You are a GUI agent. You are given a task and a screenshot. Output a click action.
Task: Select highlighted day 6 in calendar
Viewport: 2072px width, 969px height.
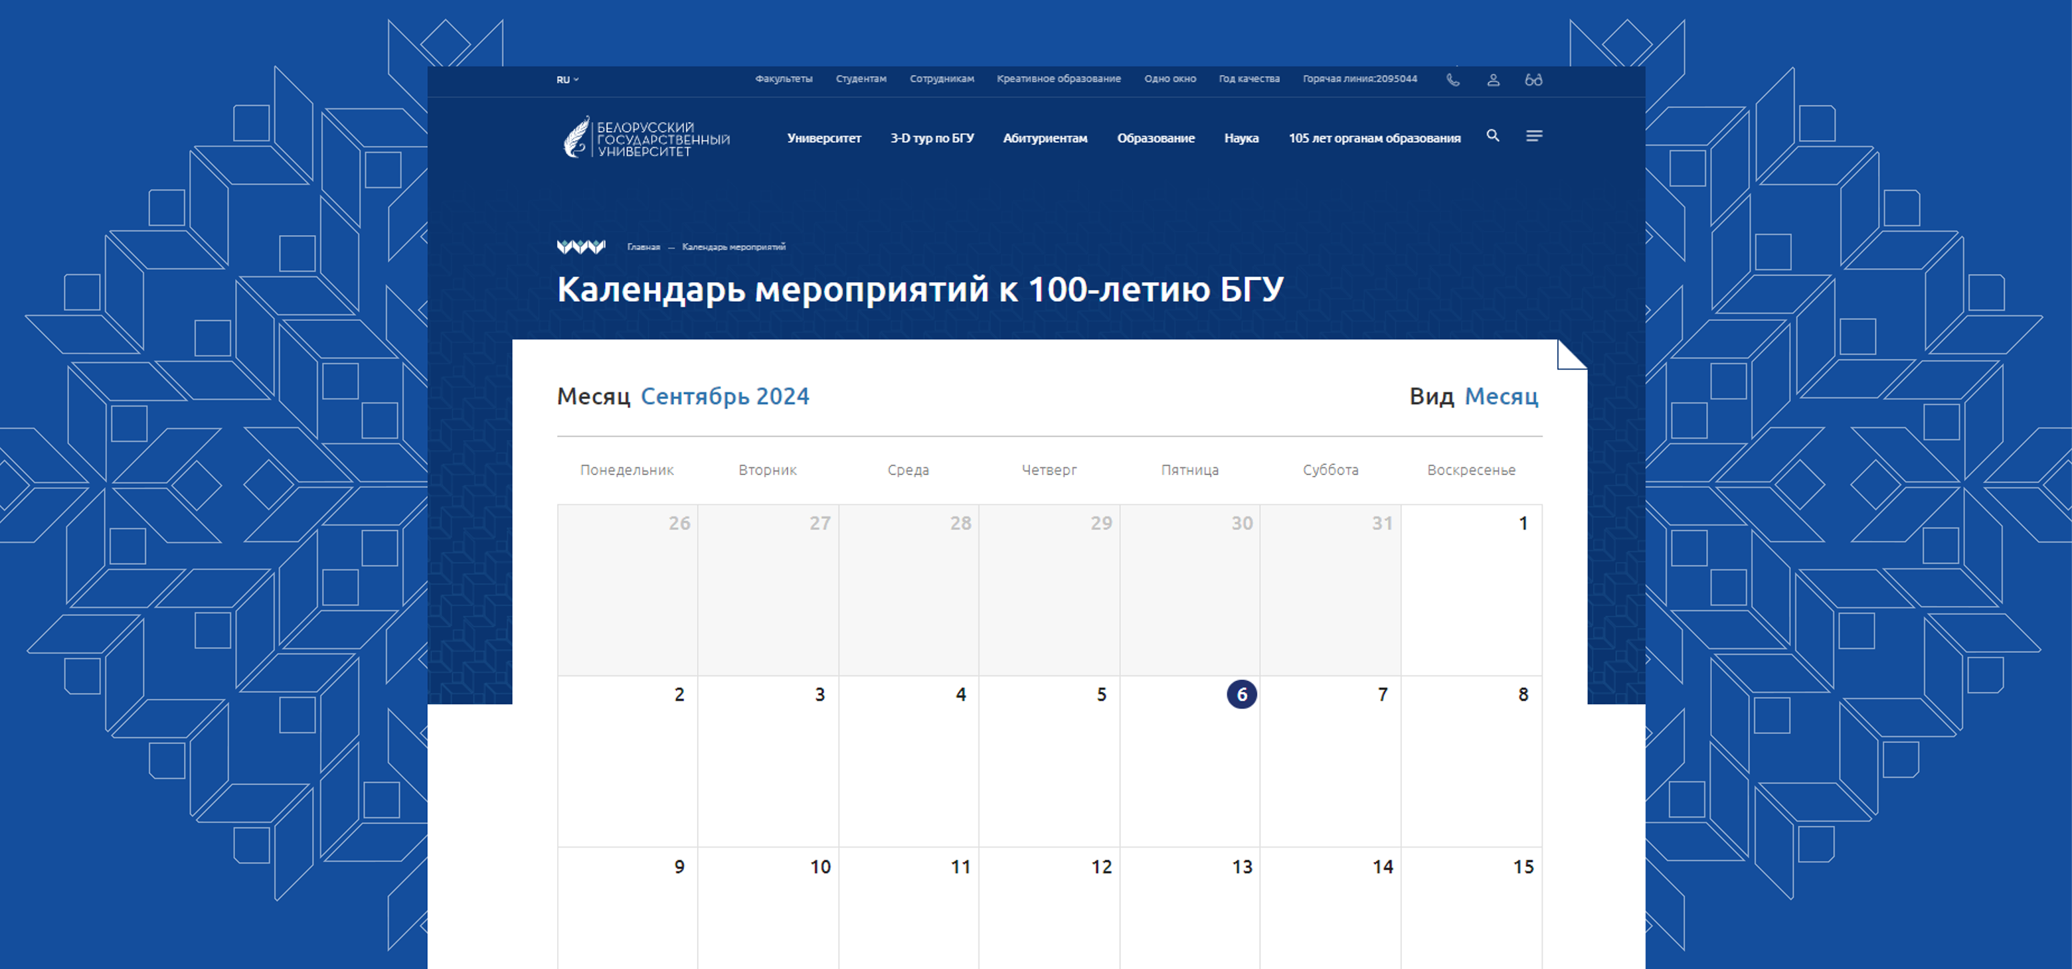[x=1241, y=695]
